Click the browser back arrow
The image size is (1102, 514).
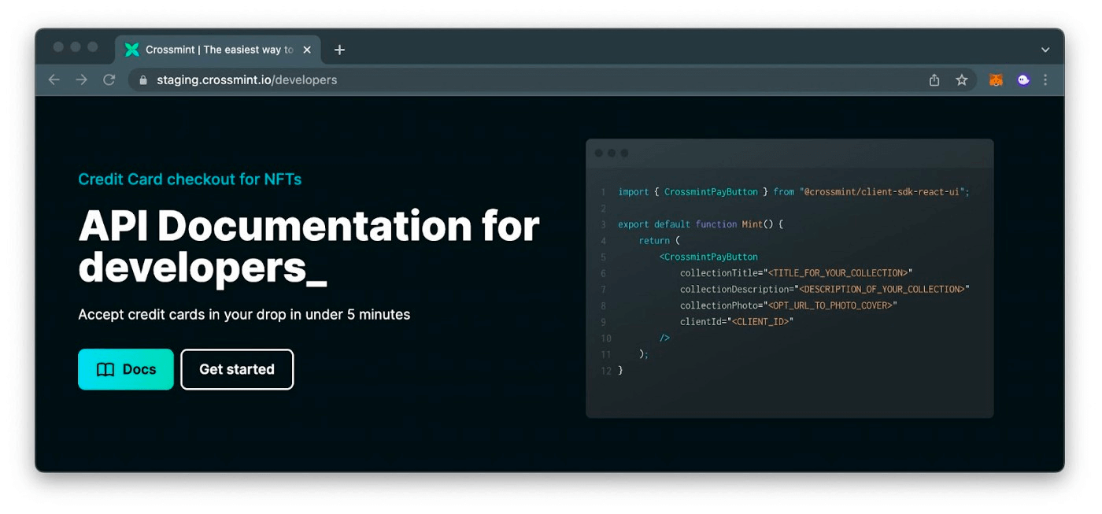coord(54,80)
